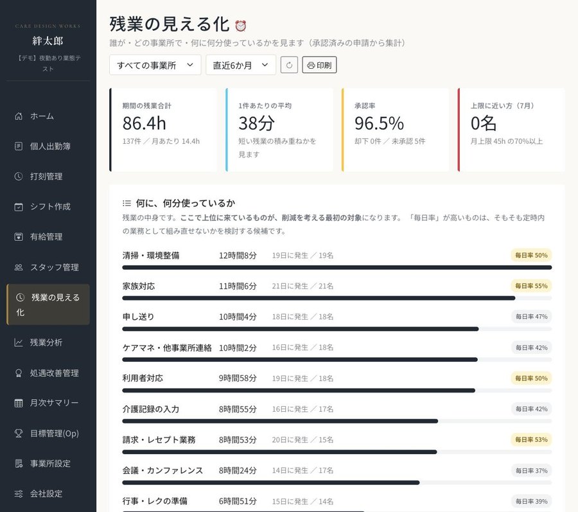The image size is (578, 512).
Task: Click the 処遇改善管理 sidebar label
Action: (54, 373)
